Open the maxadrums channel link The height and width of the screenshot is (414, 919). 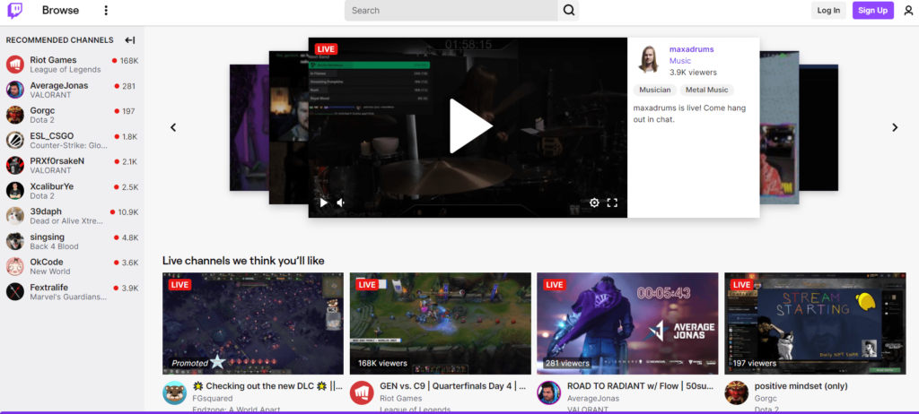point(692,49)
